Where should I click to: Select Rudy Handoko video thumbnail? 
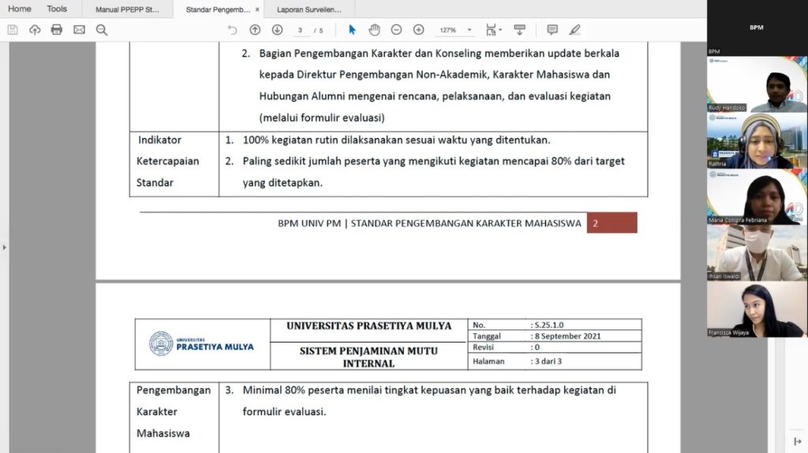[757, 84]
